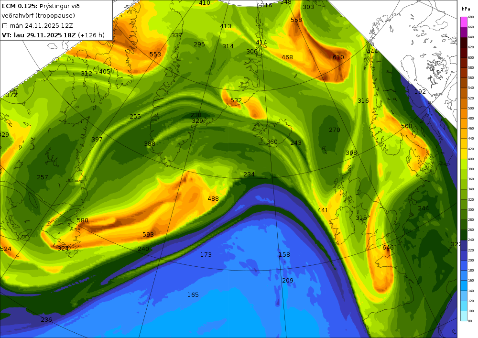This screenshot has height=338, width=478.
Task: Click the 192 pressure value
Action: pyautogui.click(x=420, y=91)
